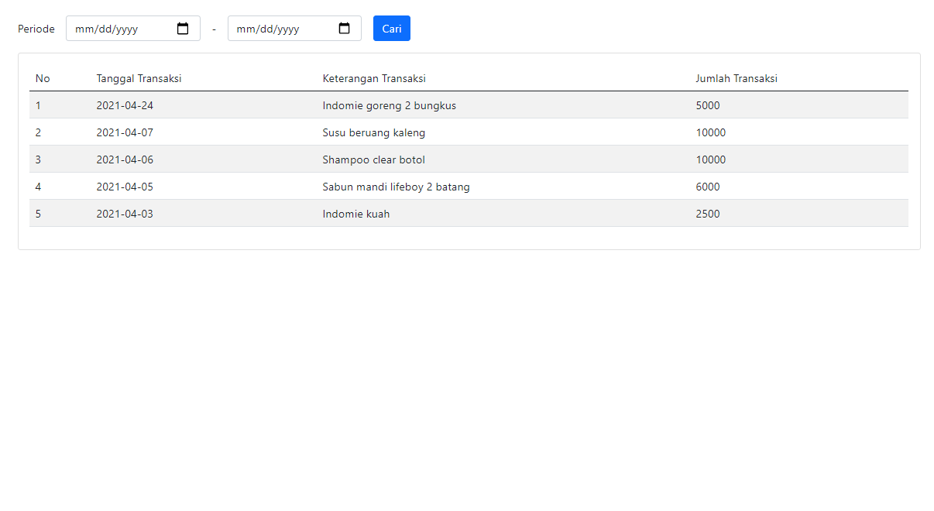Click row number 5 cell
Screen dimensions: 934x511
[38, 214]
